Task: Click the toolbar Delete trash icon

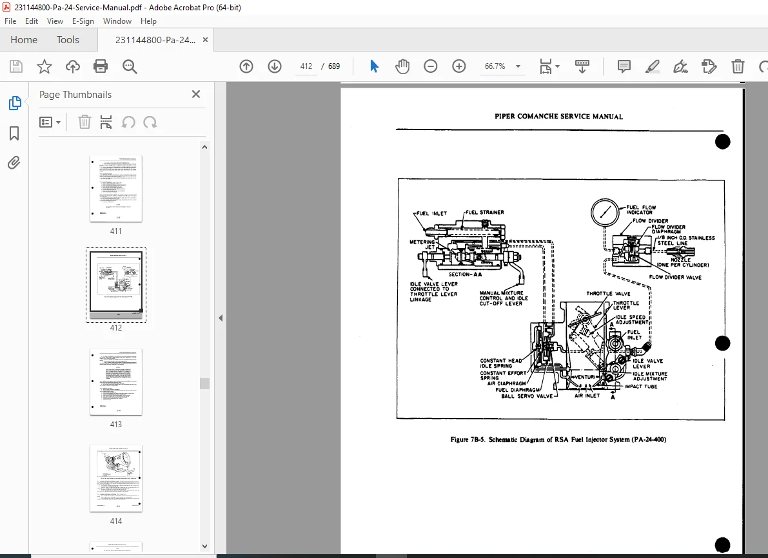Action: tap(738, 66)
